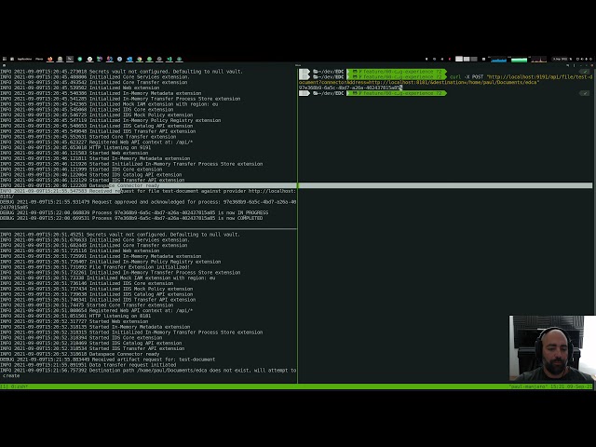Launch Firefox from the top panel
This screenshot has height=447, width=596.
tap(49, 59)
